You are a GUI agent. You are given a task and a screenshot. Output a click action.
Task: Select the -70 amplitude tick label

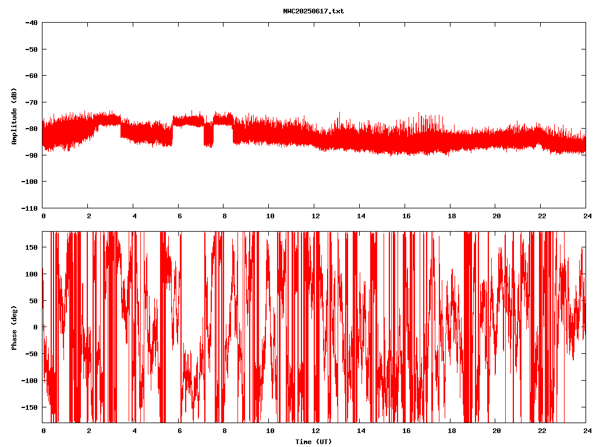coord(31,102)
